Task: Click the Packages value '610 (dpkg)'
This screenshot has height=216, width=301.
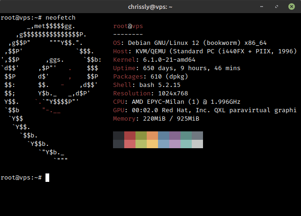Action: point(169,77)
